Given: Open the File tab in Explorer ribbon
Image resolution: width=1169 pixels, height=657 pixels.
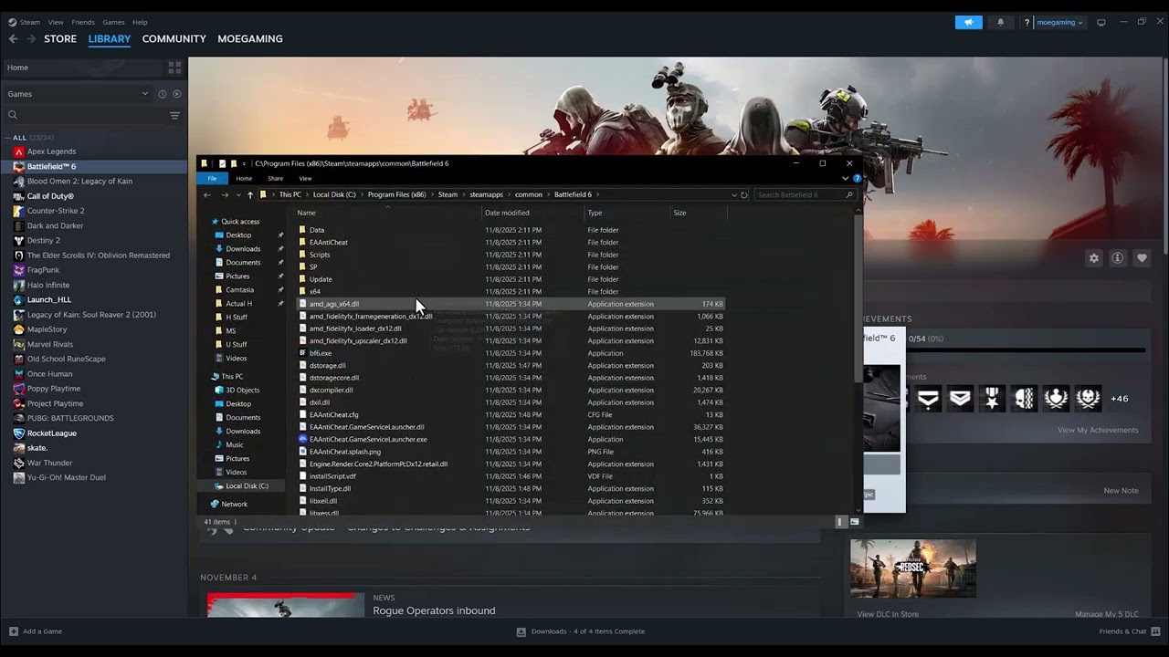Looking at the screenshot, I should click(x=212, y=179).
